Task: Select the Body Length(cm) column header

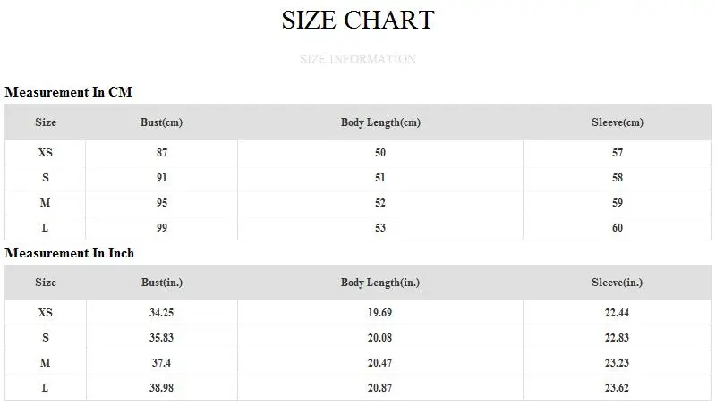Action: pos(380,122)
